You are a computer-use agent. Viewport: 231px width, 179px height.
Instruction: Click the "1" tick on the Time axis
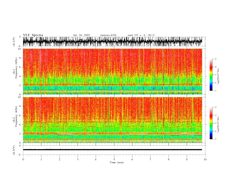41,159
